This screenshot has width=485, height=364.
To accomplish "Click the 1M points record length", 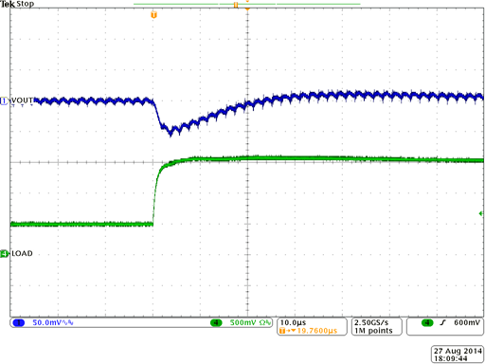I will pyautogui.click(x=373, y=331).
